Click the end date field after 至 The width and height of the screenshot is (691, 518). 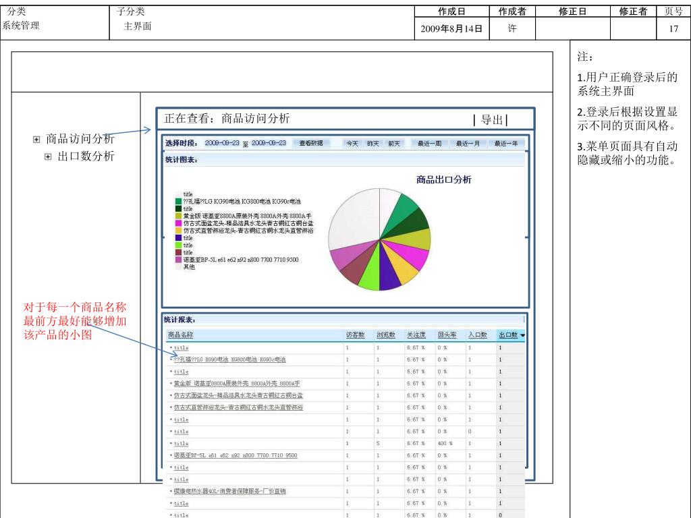point(269,143)
